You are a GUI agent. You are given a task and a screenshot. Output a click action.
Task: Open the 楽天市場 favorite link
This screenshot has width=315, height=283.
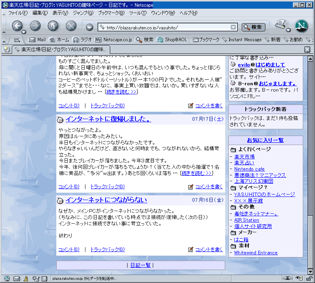pyautogui.click(x=245, y=157)
